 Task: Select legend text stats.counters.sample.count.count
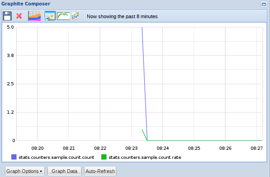57,157
